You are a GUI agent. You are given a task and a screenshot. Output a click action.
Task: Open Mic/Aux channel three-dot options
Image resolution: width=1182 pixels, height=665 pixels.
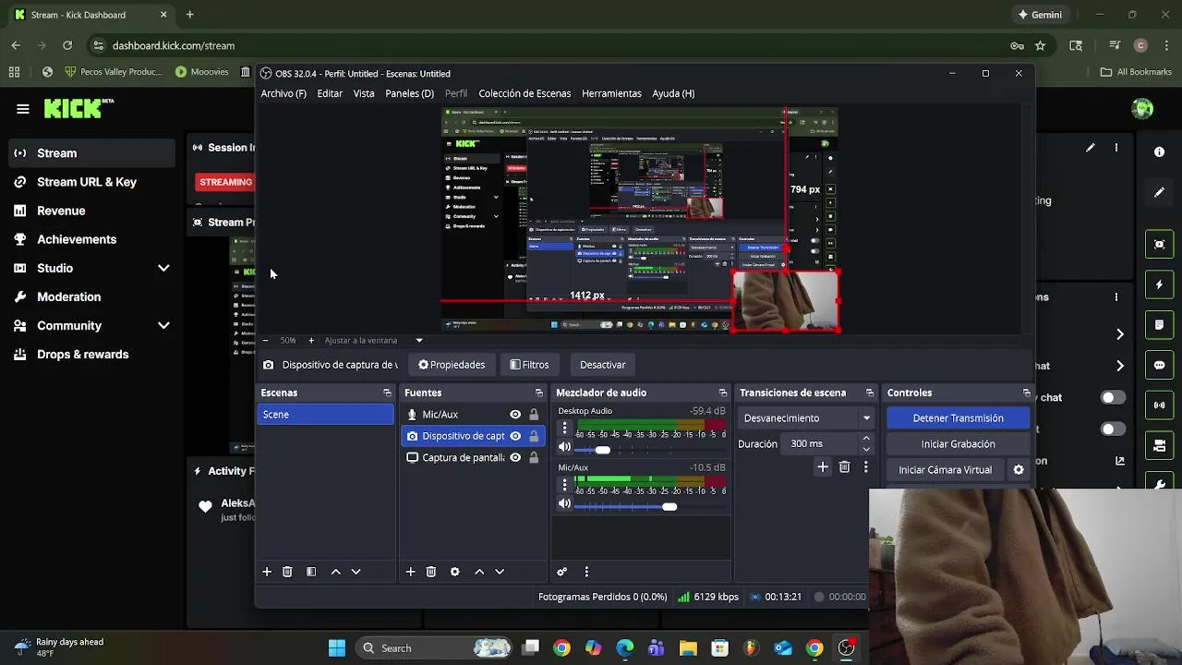(564, 486)
